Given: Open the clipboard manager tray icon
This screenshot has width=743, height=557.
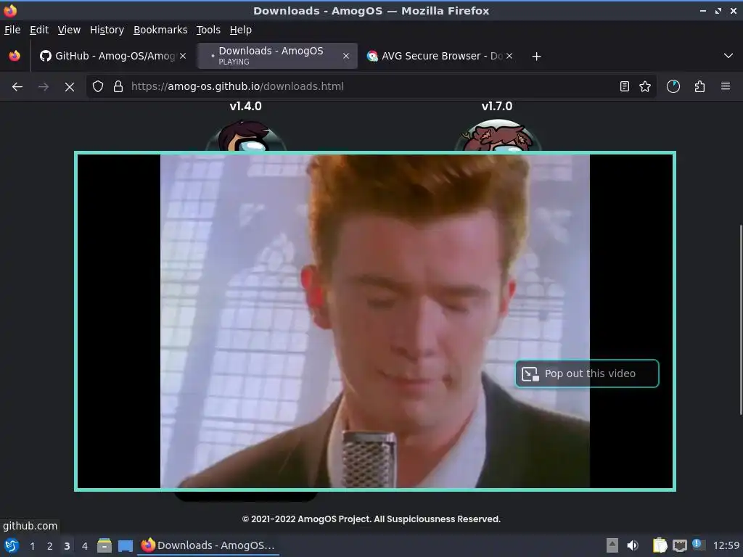Looking at the screenshot, I should tap(660, 545).
